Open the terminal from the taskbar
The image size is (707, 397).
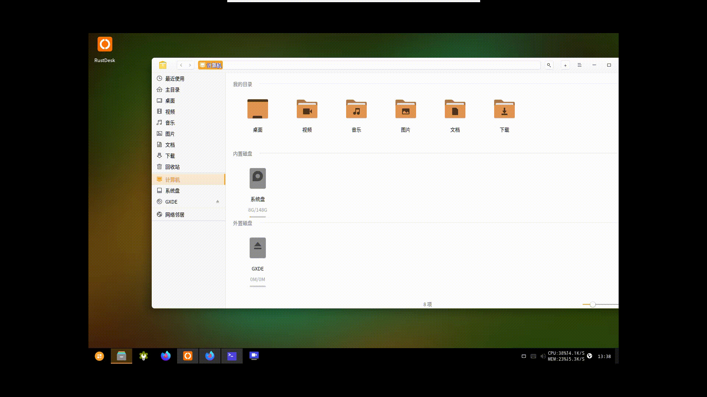pyautogui.click(x=232, y=356)
